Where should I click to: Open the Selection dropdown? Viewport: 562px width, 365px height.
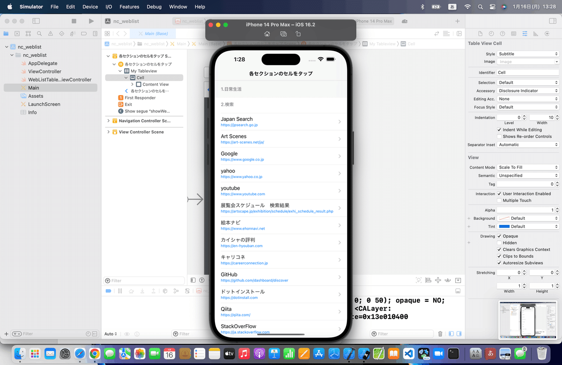(528, 82)
